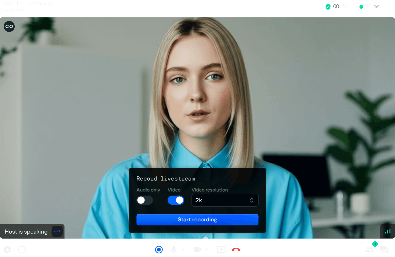The width and height of the screenshot is (395, 257).
Task: Enable the Audio only toggle
Action: click(x=144, y=200)
